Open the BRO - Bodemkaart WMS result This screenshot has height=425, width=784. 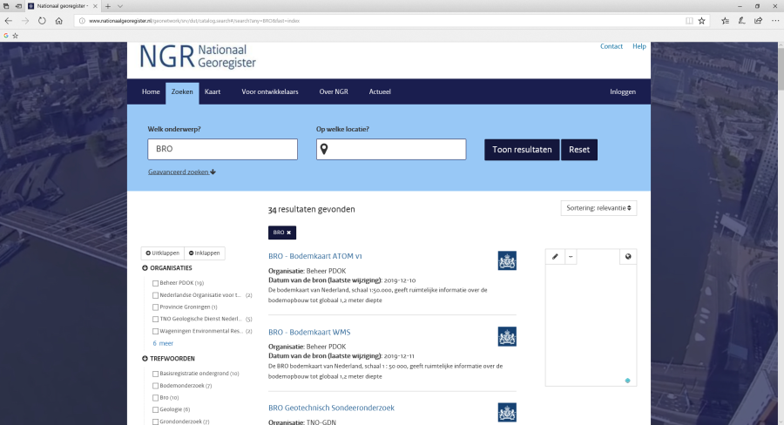[309, 332]
